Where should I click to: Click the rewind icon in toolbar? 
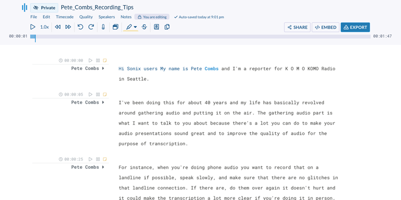click(58, 27)
